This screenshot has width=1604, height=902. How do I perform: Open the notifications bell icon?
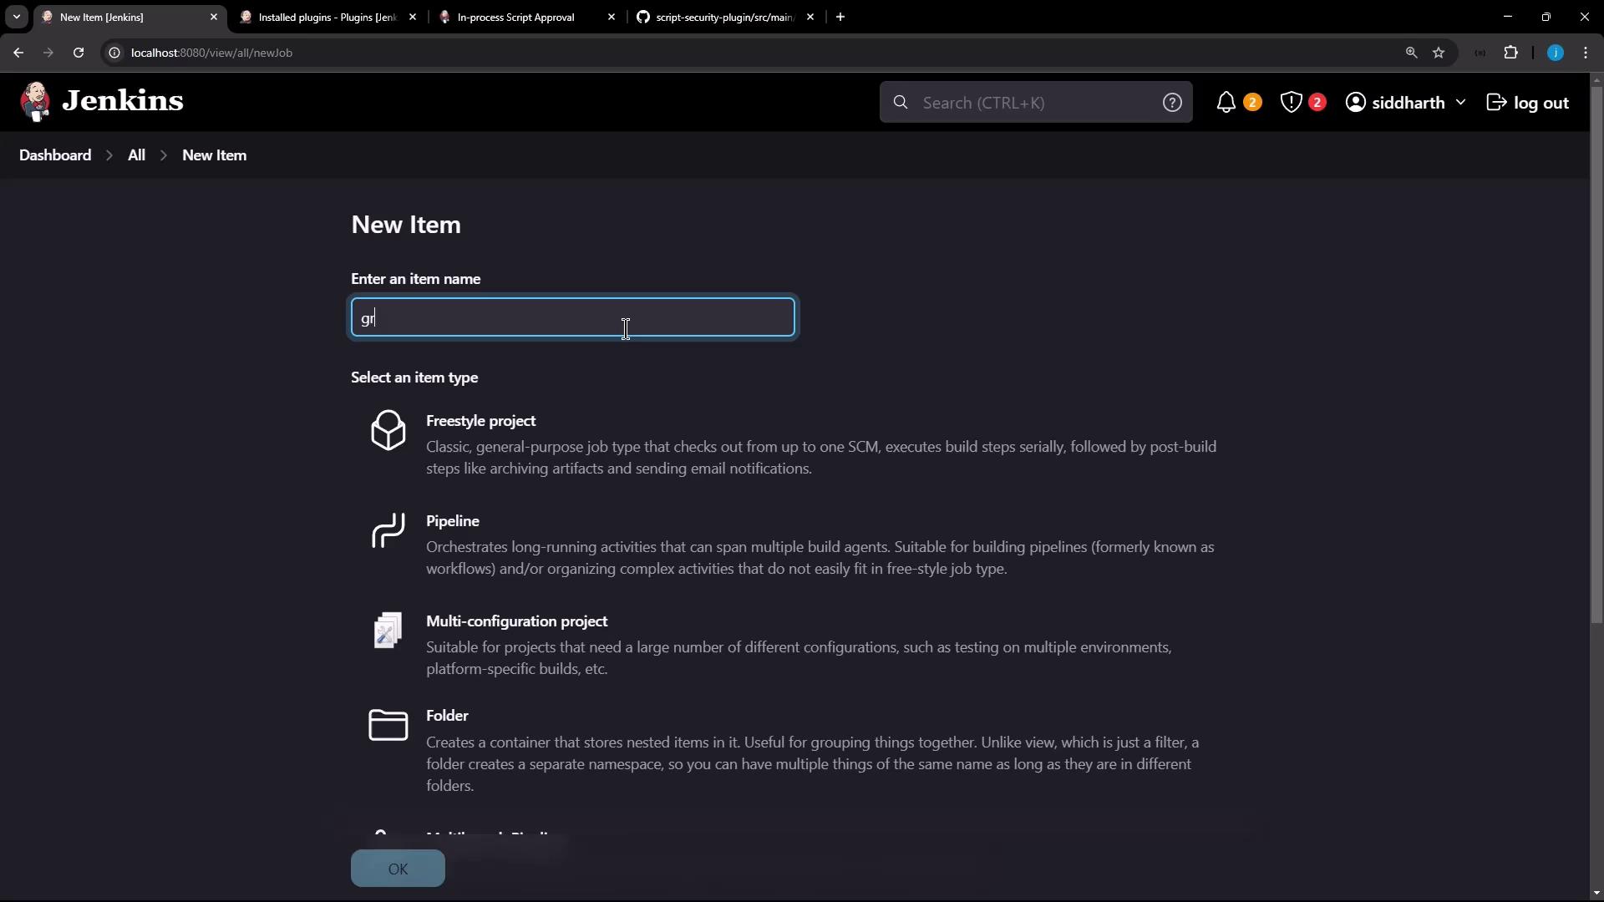(x=1226, y=103)
